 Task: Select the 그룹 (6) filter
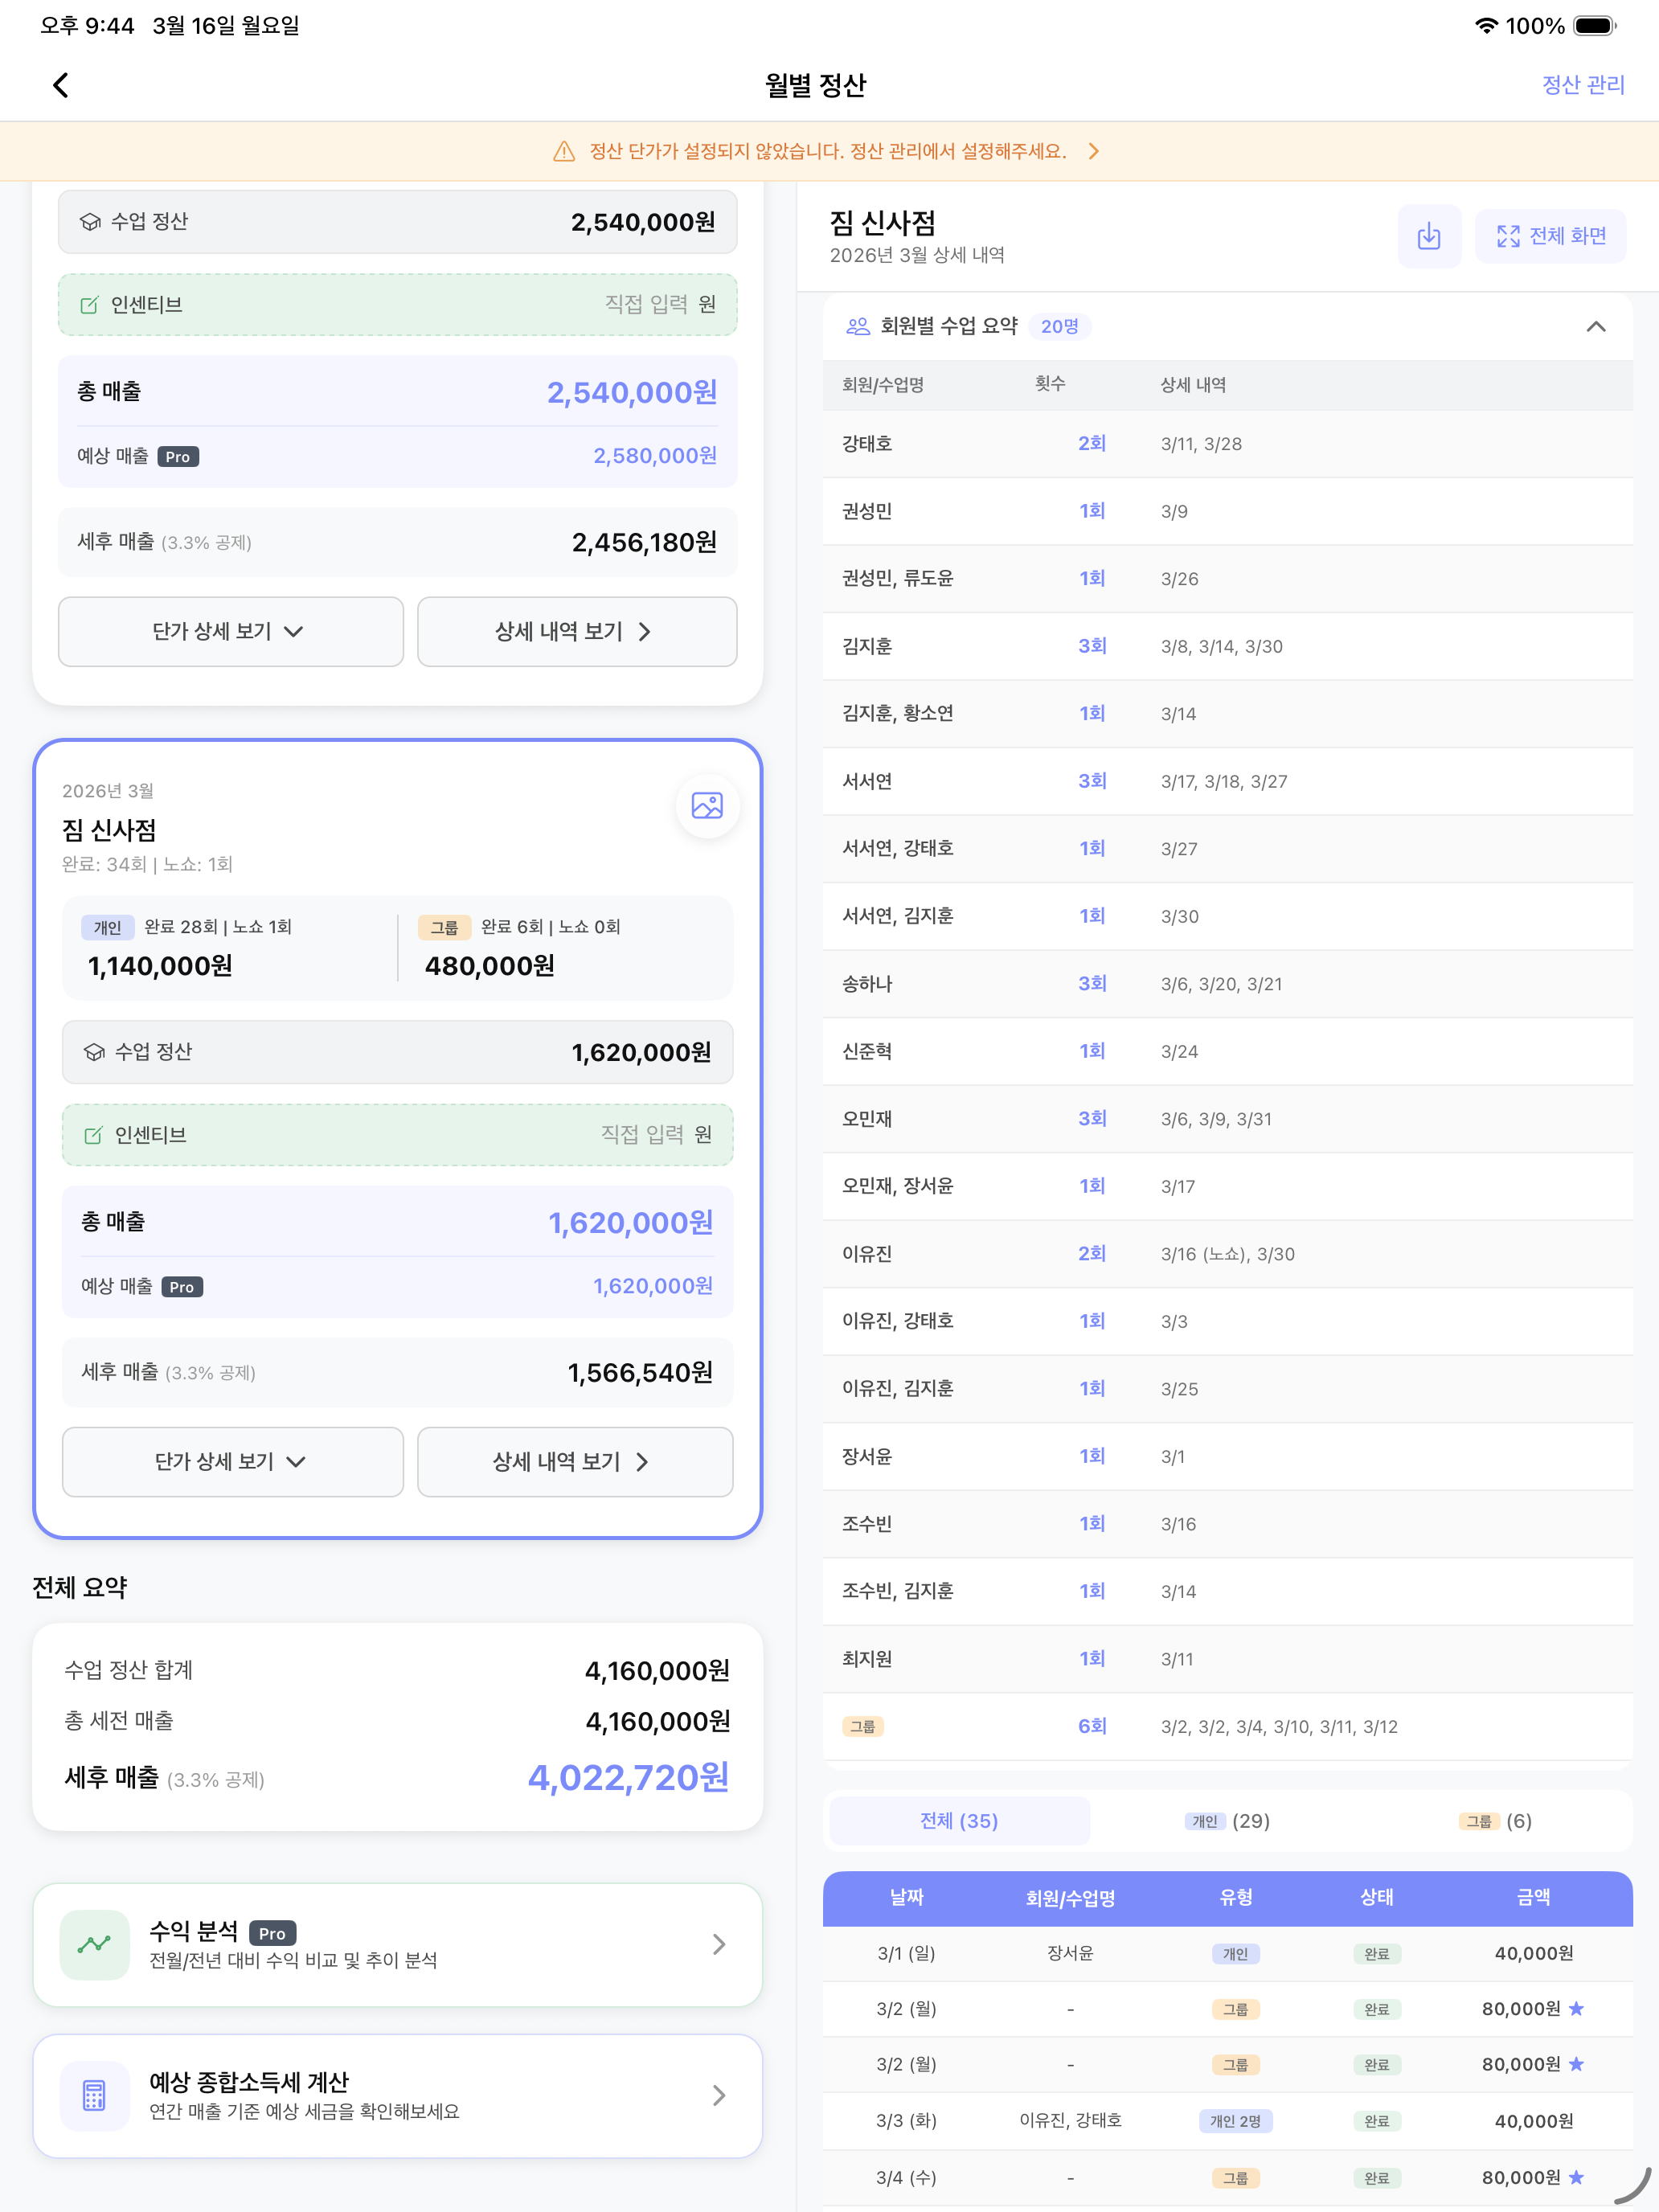(x=1497, y=1821)
